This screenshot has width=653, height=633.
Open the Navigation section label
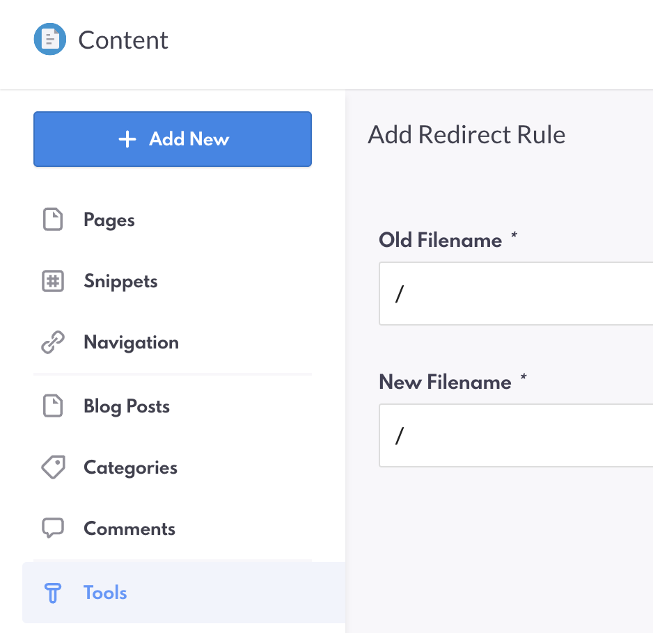pos(131,343)
